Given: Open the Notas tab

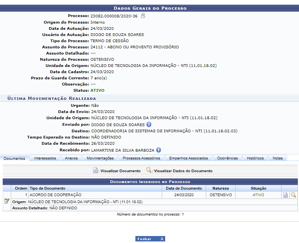Looking at the screenshot, I should pos(277,158).
